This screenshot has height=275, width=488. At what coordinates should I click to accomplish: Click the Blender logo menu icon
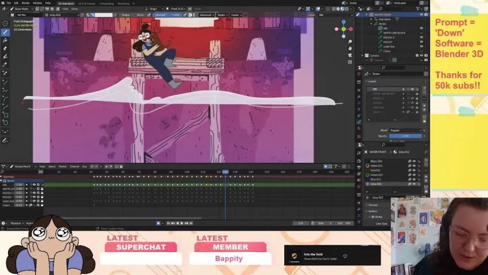(x=3, y=3)
